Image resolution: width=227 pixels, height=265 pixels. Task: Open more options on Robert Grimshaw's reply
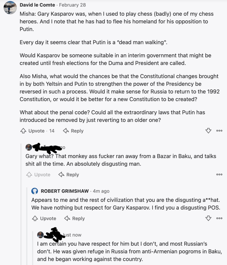[x=219, y=219]
